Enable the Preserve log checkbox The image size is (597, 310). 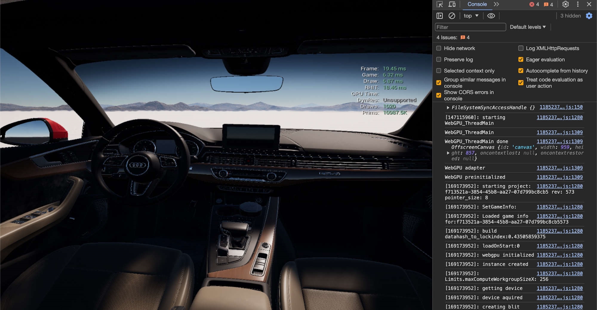click(x=439, y=60)
